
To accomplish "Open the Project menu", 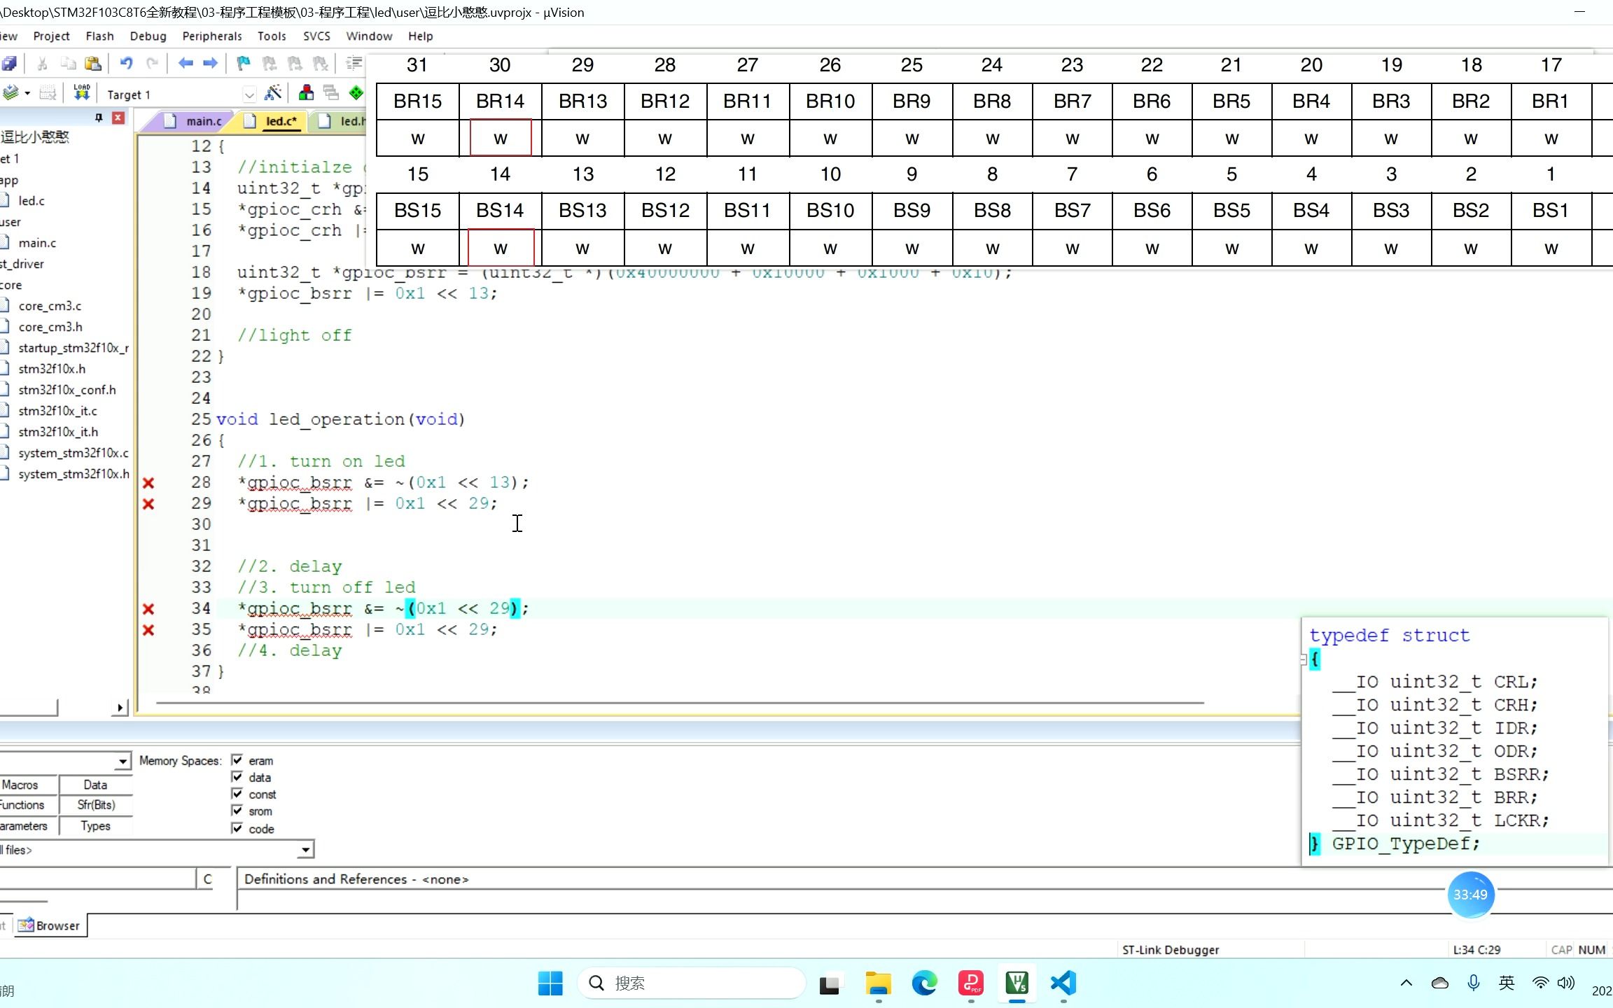I will click(x=51, y=36).
